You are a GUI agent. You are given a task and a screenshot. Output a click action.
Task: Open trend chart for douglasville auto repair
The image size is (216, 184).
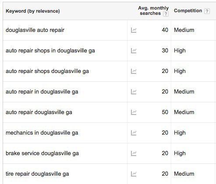pos(134,30)
